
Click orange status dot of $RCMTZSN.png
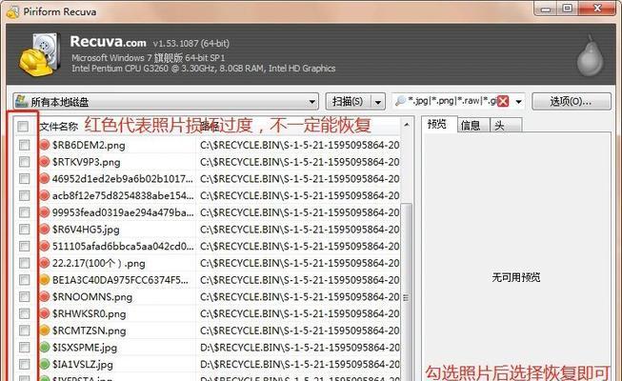(x=45, y=331)
